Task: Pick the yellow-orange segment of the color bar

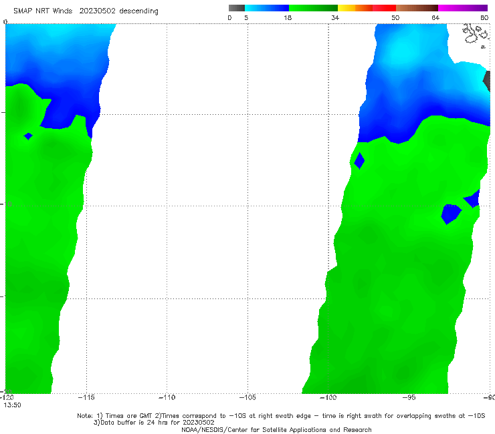Action: (x=355, y=8)
